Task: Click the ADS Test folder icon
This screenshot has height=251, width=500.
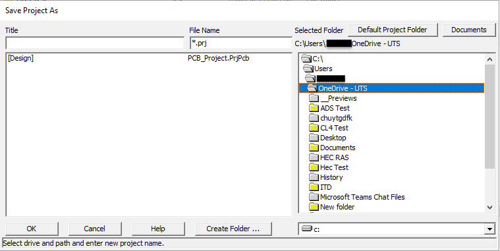Action: pyautogui.click(x=314, y=108)
